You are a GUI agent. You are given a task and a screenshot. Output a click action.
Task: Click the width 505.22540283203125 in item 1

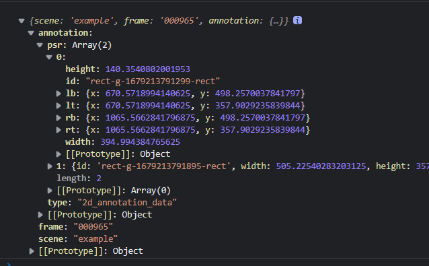click(x=321, y=166)
